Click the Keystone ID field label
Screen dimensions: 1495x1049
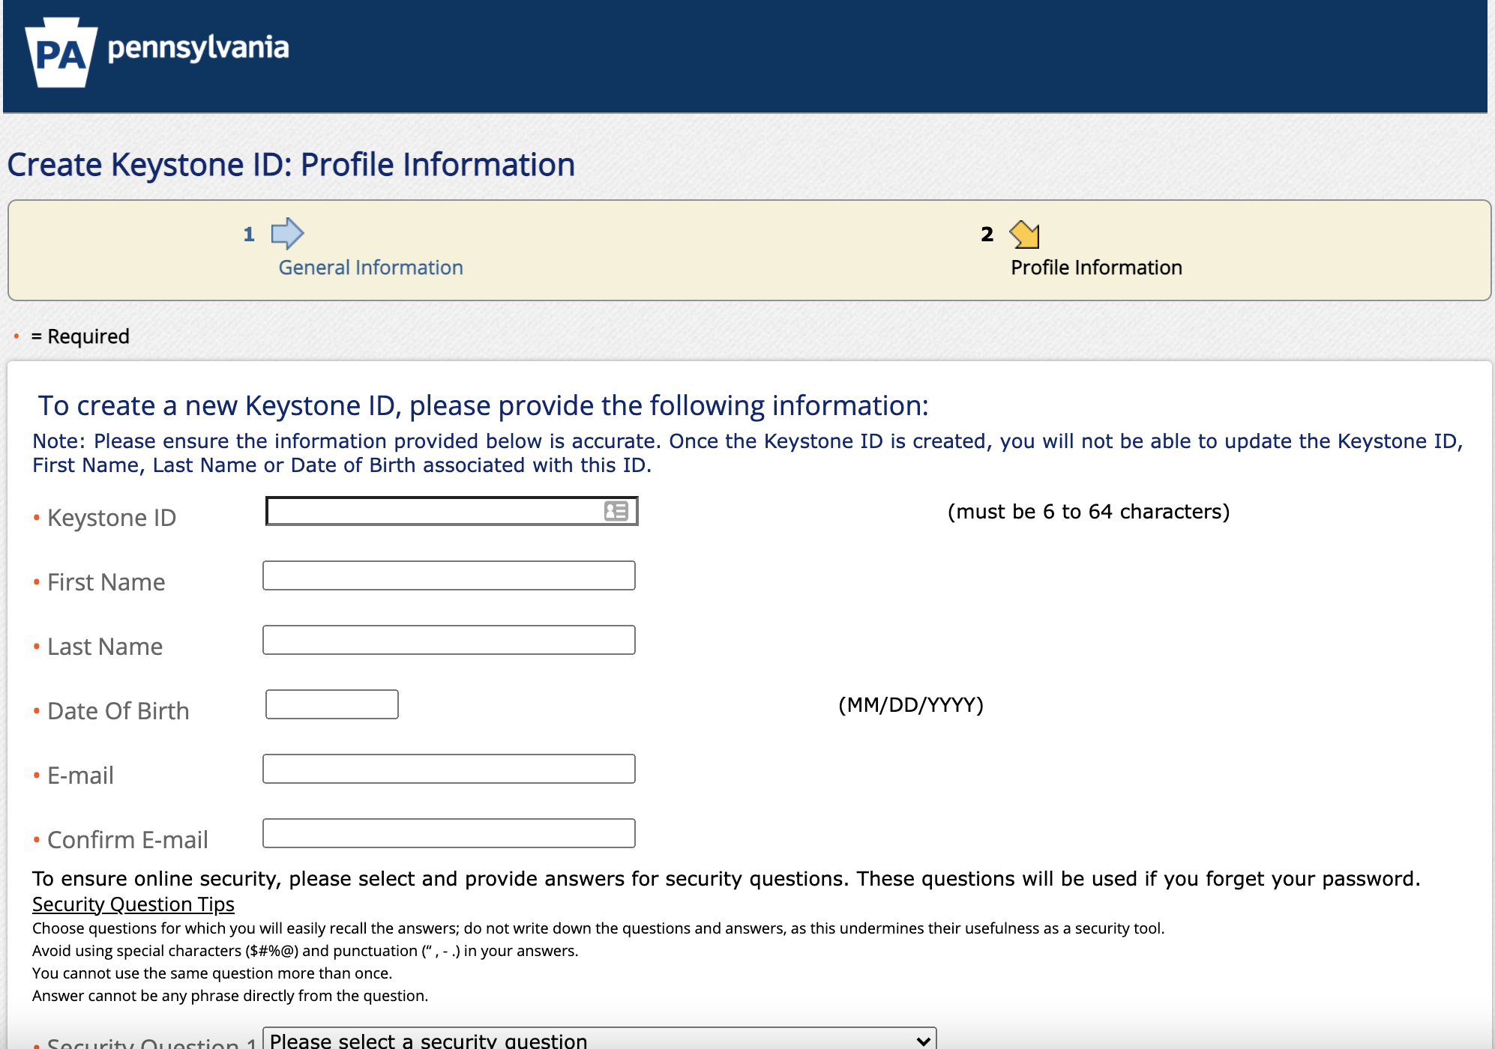tap(112, 518)
